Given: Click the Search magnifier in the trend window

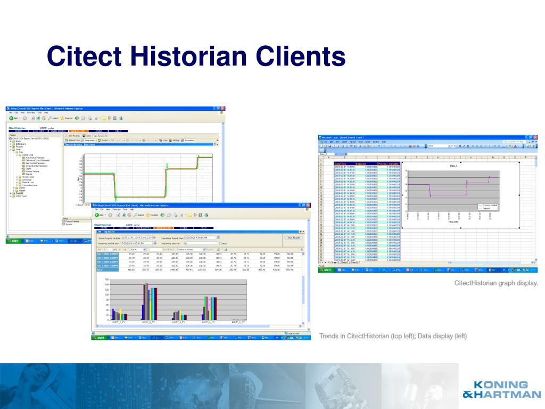Looking at the screenshot, I should 49,118.
